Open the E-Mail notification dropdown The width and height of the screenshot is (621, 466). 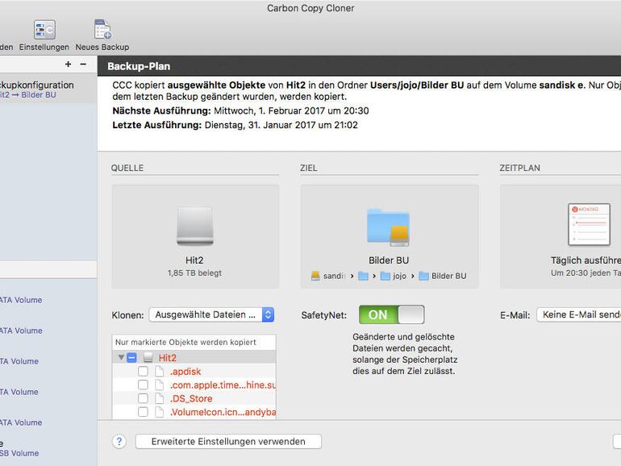578,314
